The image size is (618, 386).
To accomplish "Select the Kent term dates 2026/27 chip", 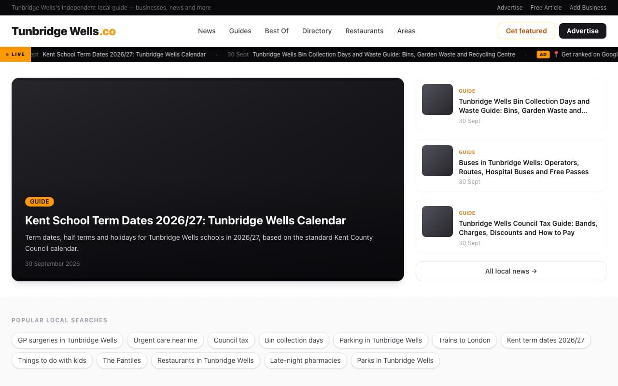I will coord(546,340).
